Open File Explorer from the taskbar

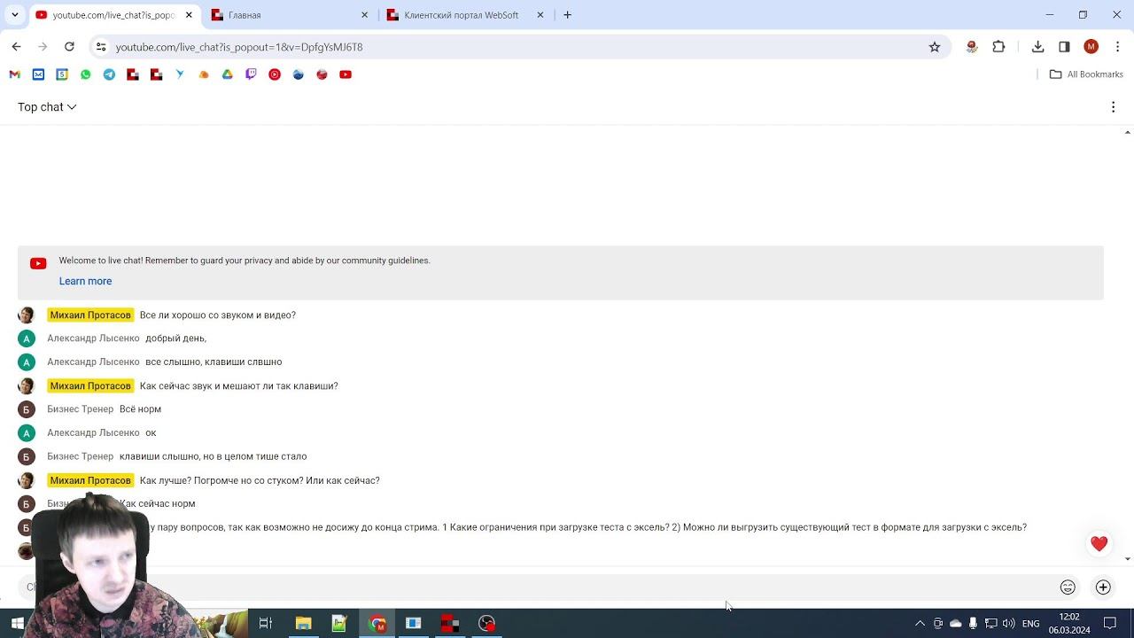pyautogui.click(x=303, y=624)
